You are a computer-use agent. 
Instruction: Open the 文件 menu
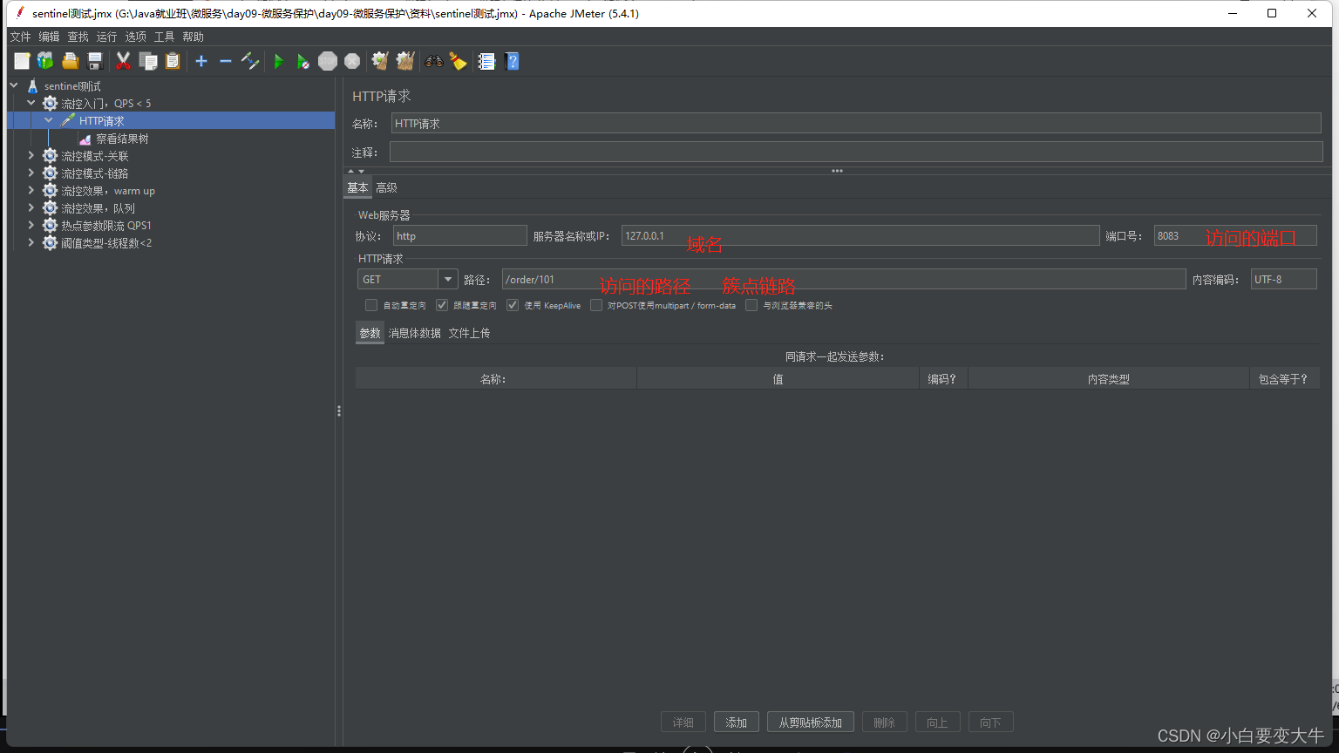pos(20,37)
